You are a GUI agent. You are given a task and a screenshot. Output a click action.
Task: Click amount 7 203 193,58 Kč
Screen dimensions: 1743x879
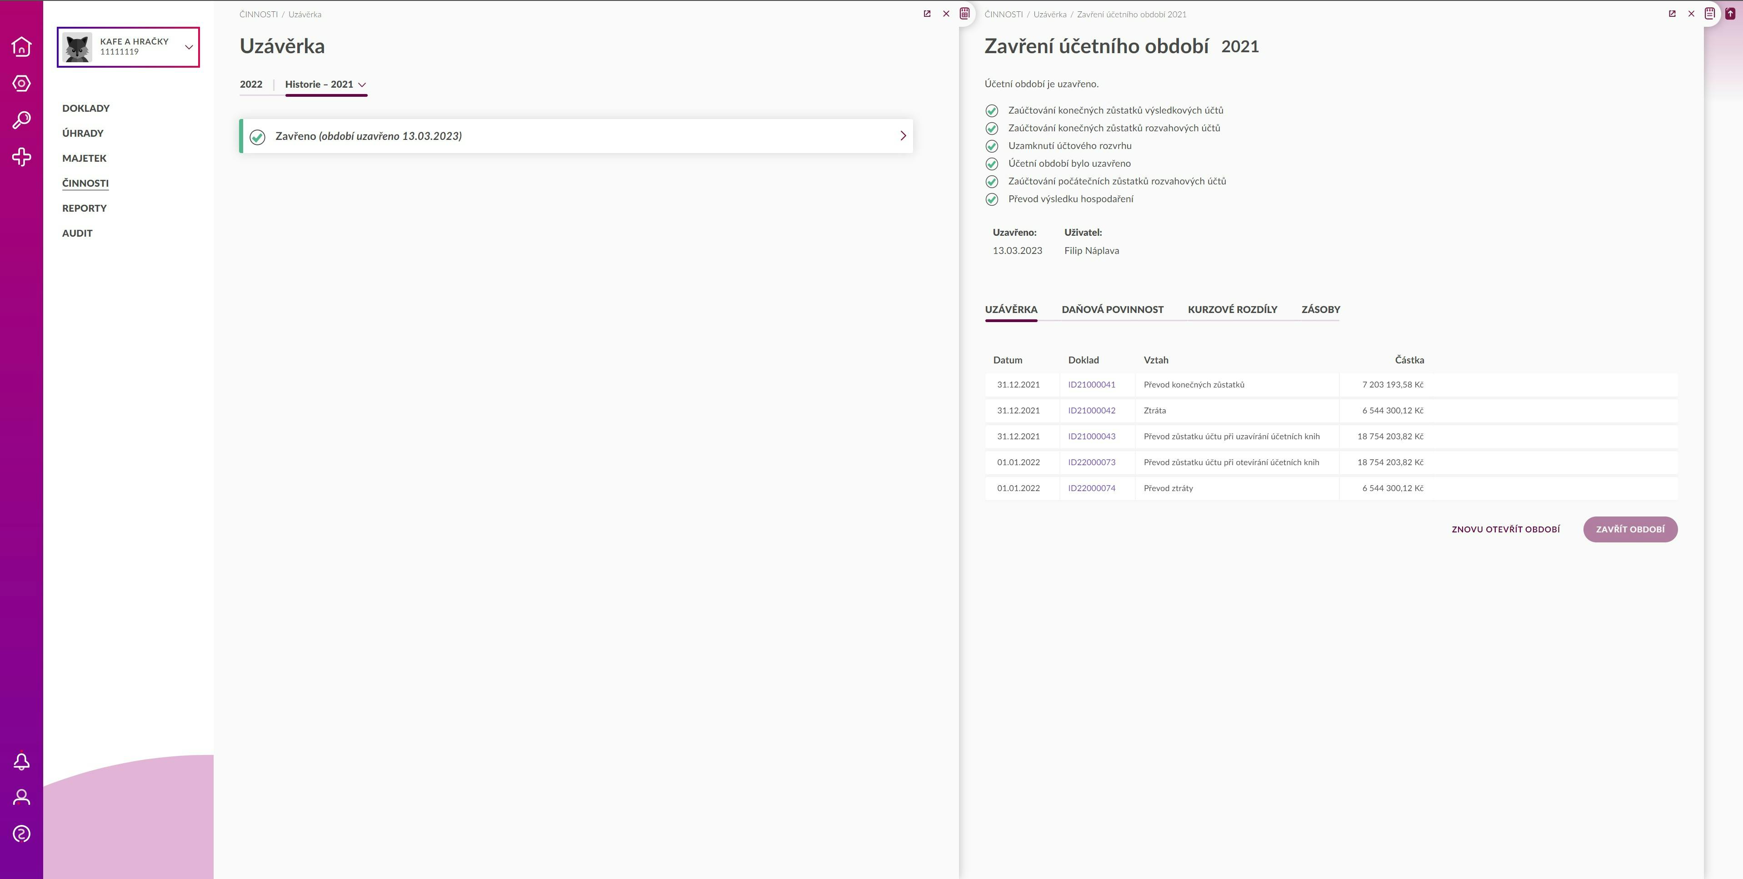point(1393,385)
